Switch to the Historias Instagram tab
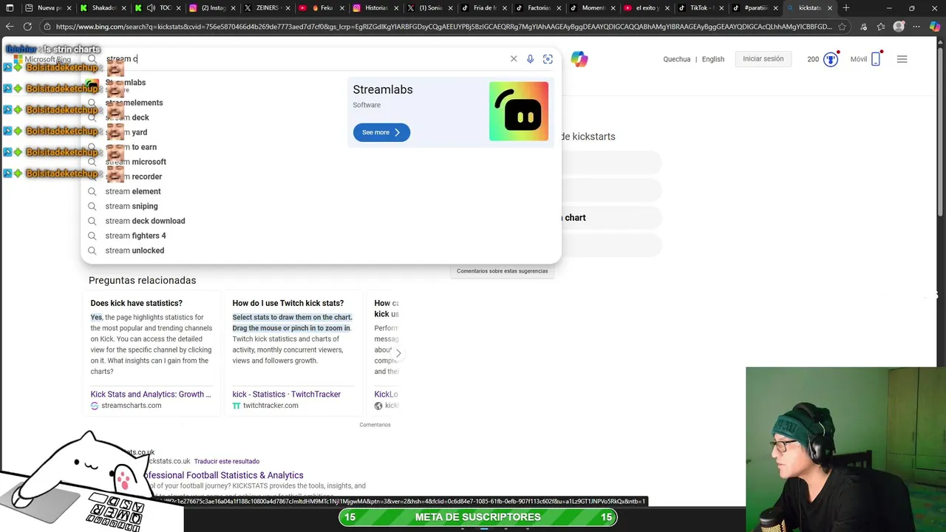The height and width of the screenshot is (532, 946). click(374, 8)
